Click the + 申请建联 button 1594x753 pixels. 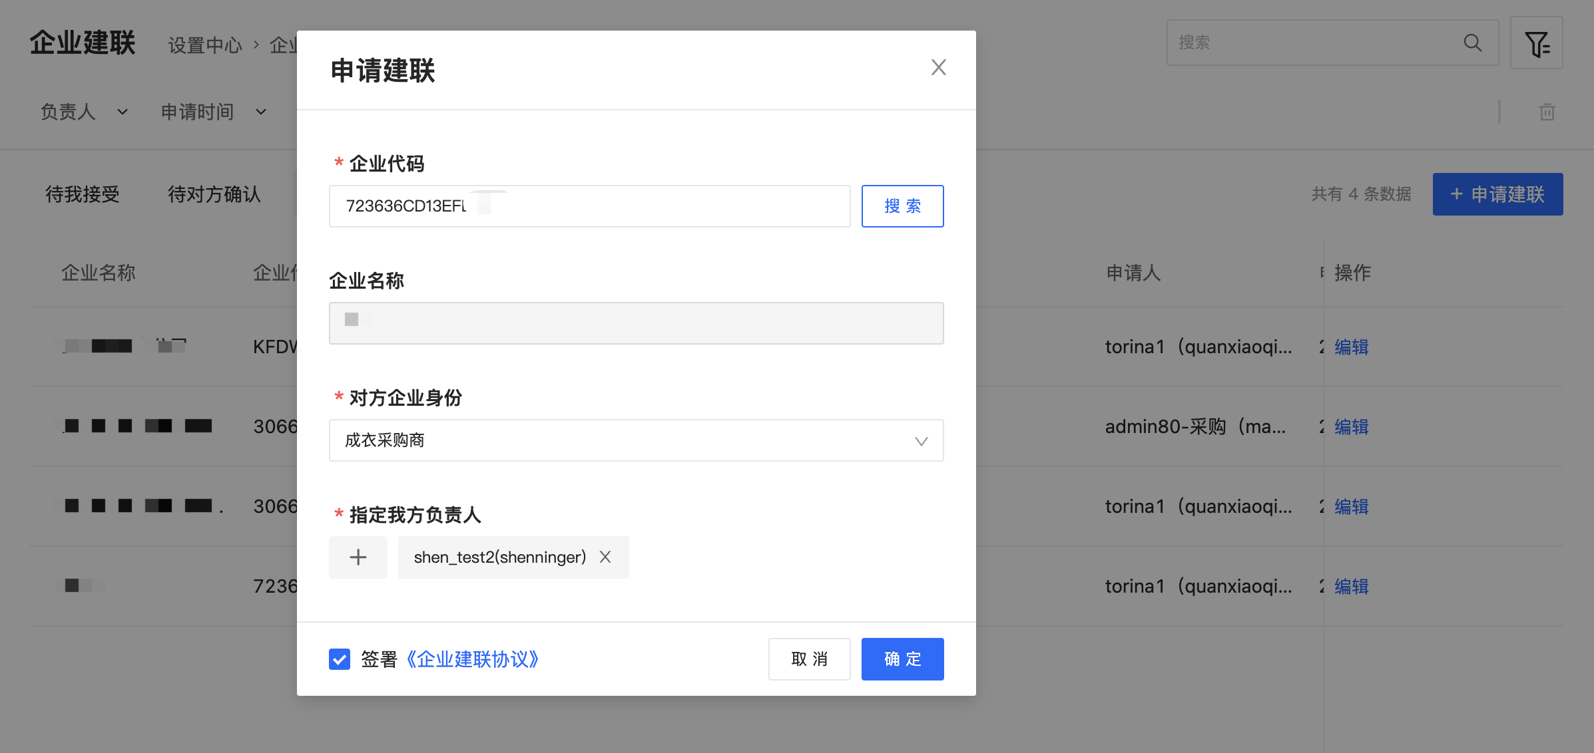pos(1497,194)
